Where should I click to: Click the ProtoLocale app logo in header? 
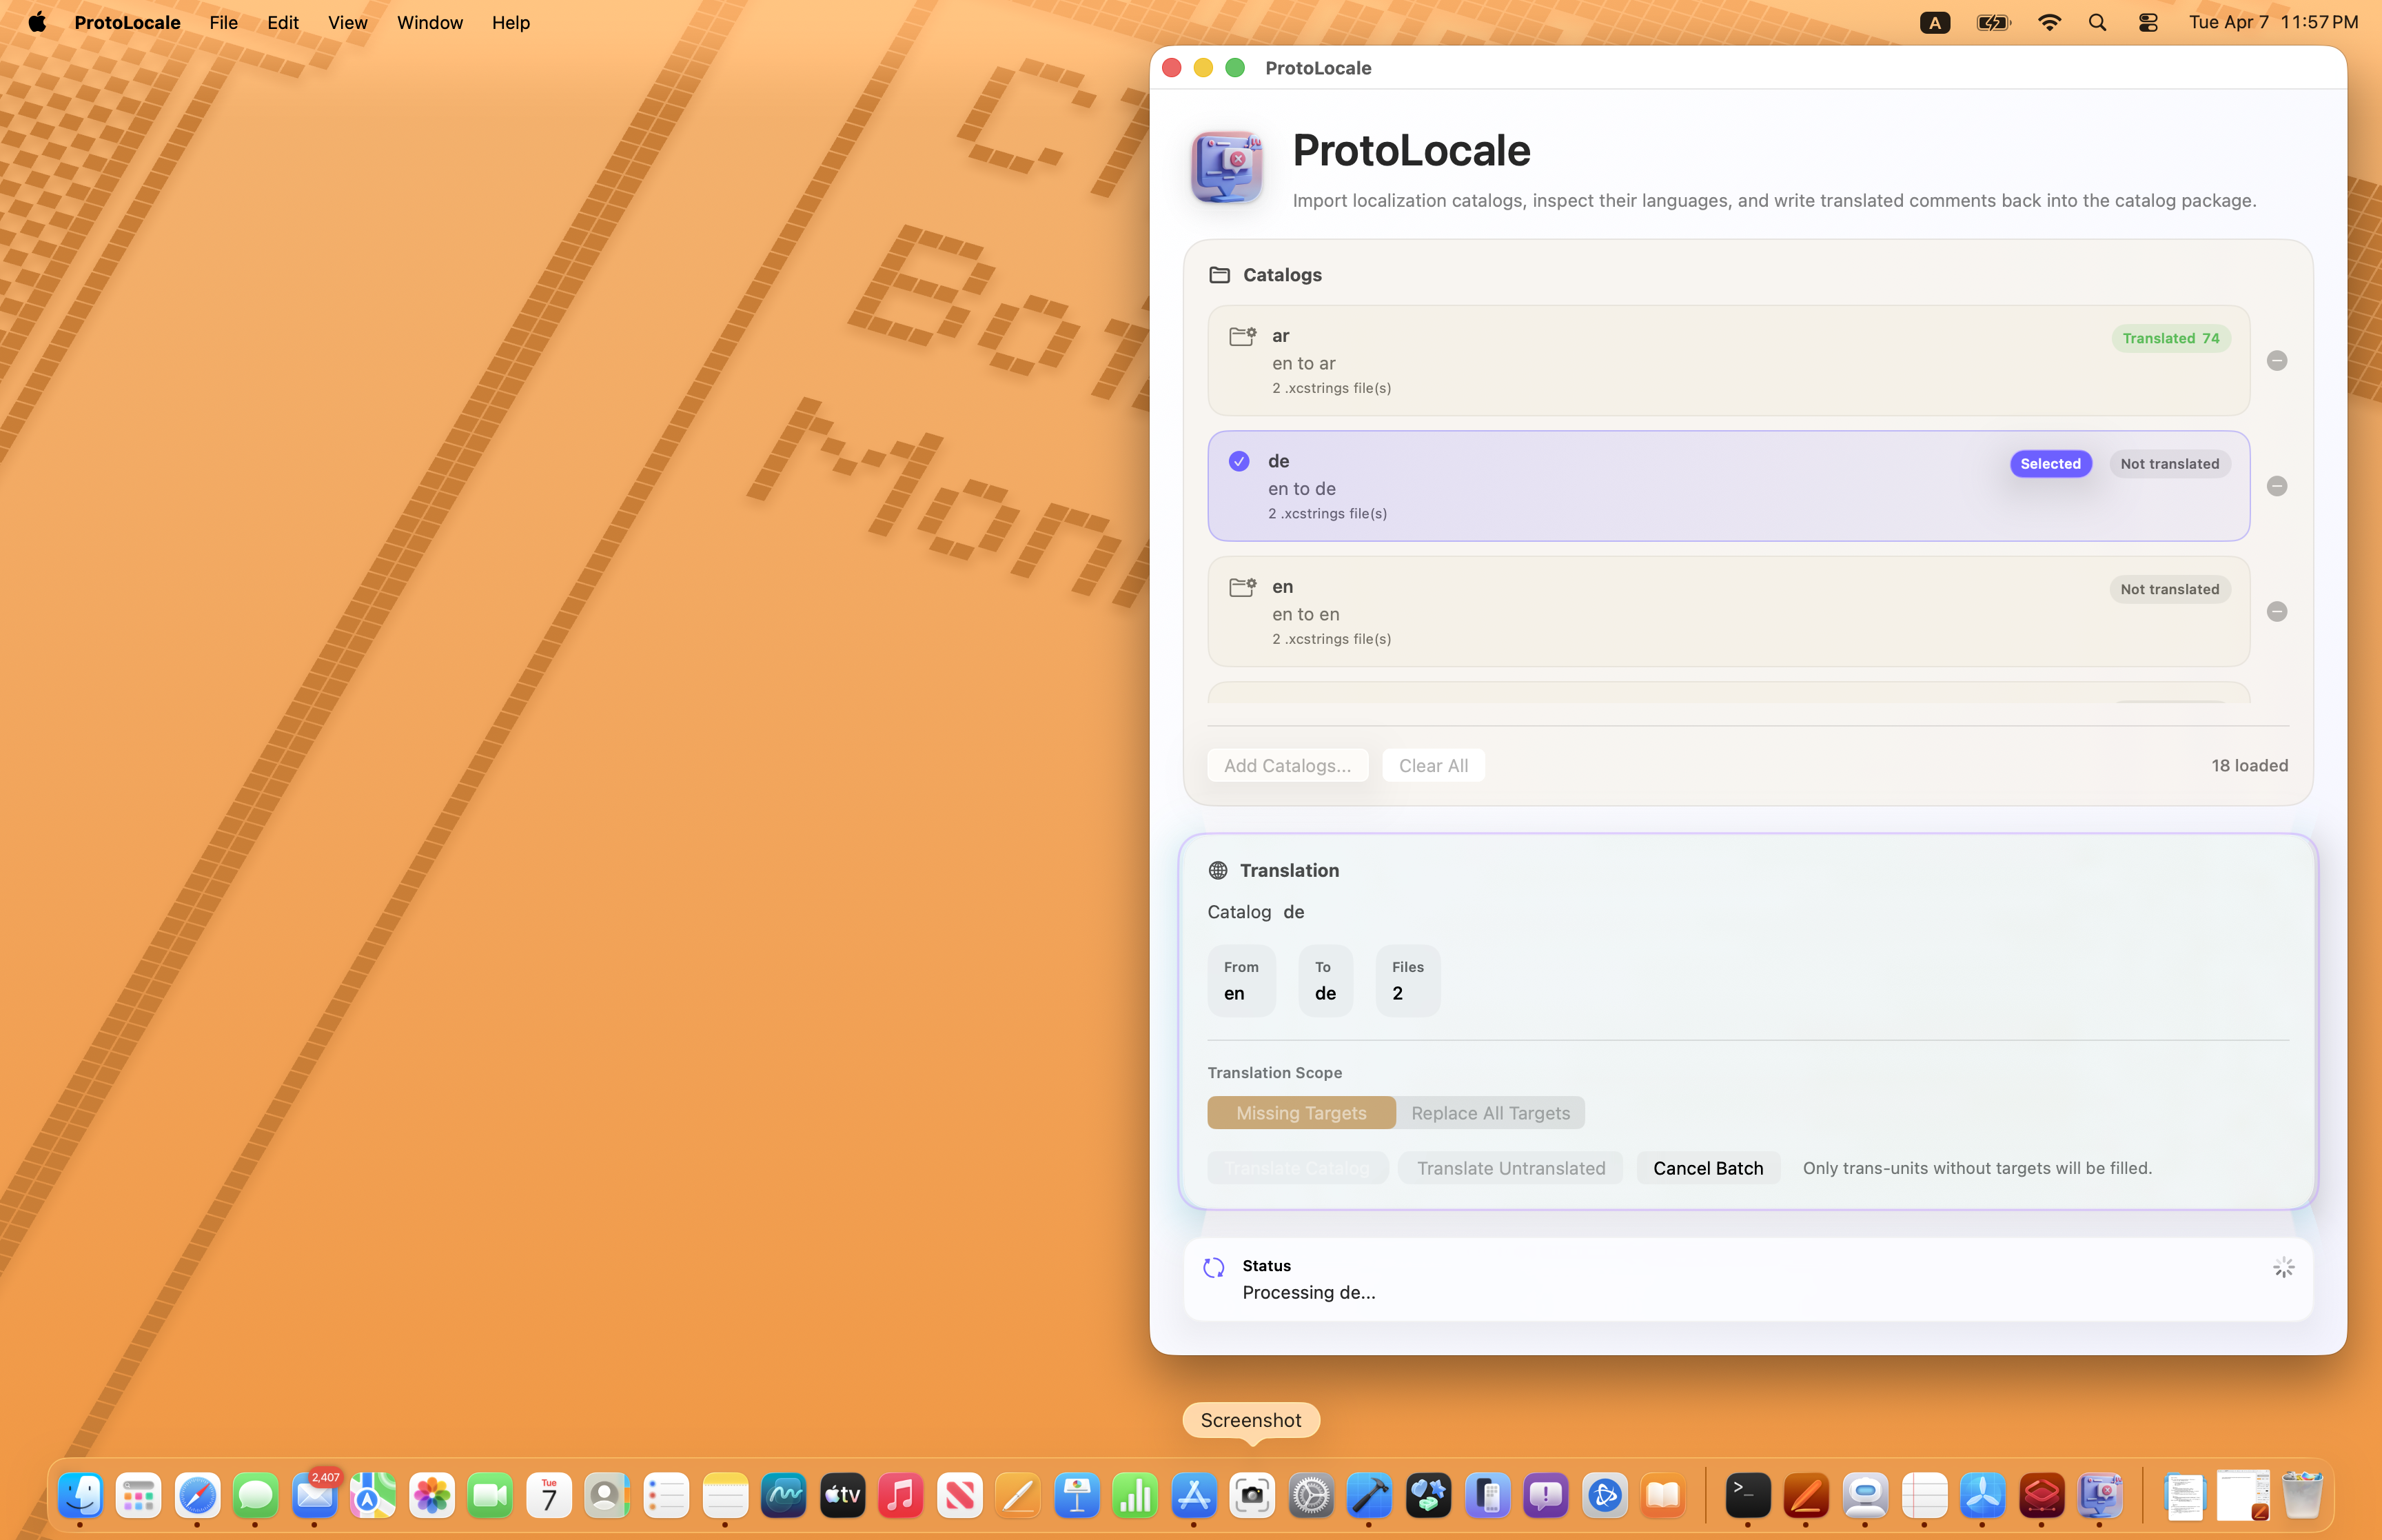(x=1226, y=167)
